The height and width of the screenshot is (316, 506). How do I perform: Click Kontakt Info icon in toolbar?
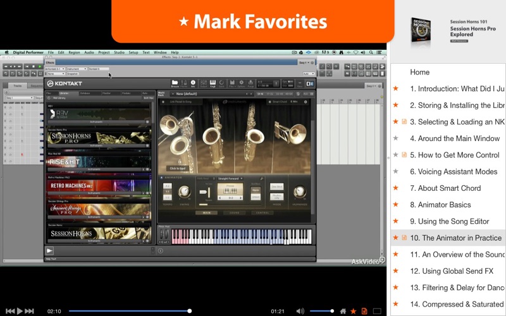(x=193, y=83)
